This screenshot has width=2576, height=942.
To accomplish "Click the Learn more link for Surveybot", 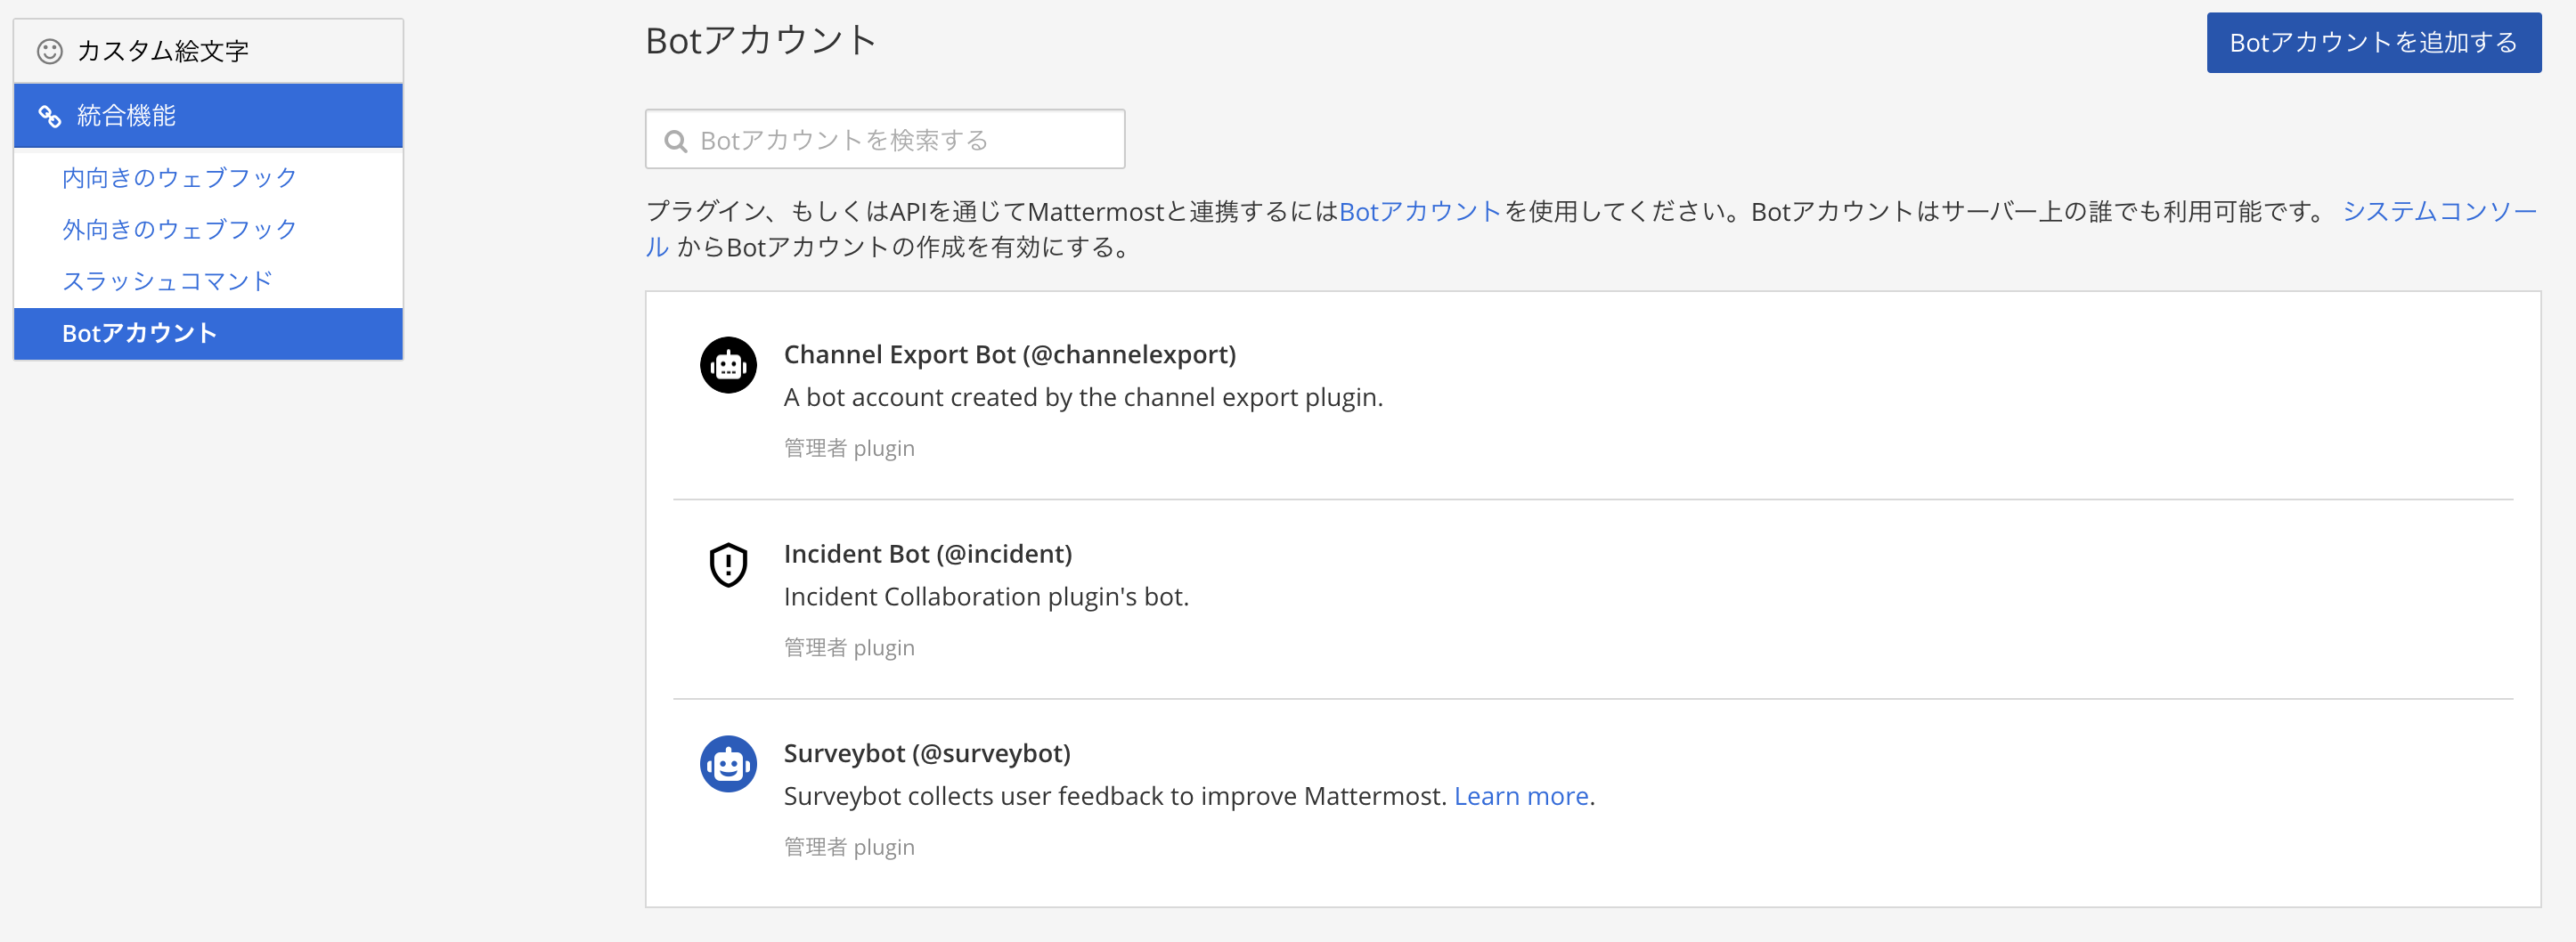I will click(1521, 796).
